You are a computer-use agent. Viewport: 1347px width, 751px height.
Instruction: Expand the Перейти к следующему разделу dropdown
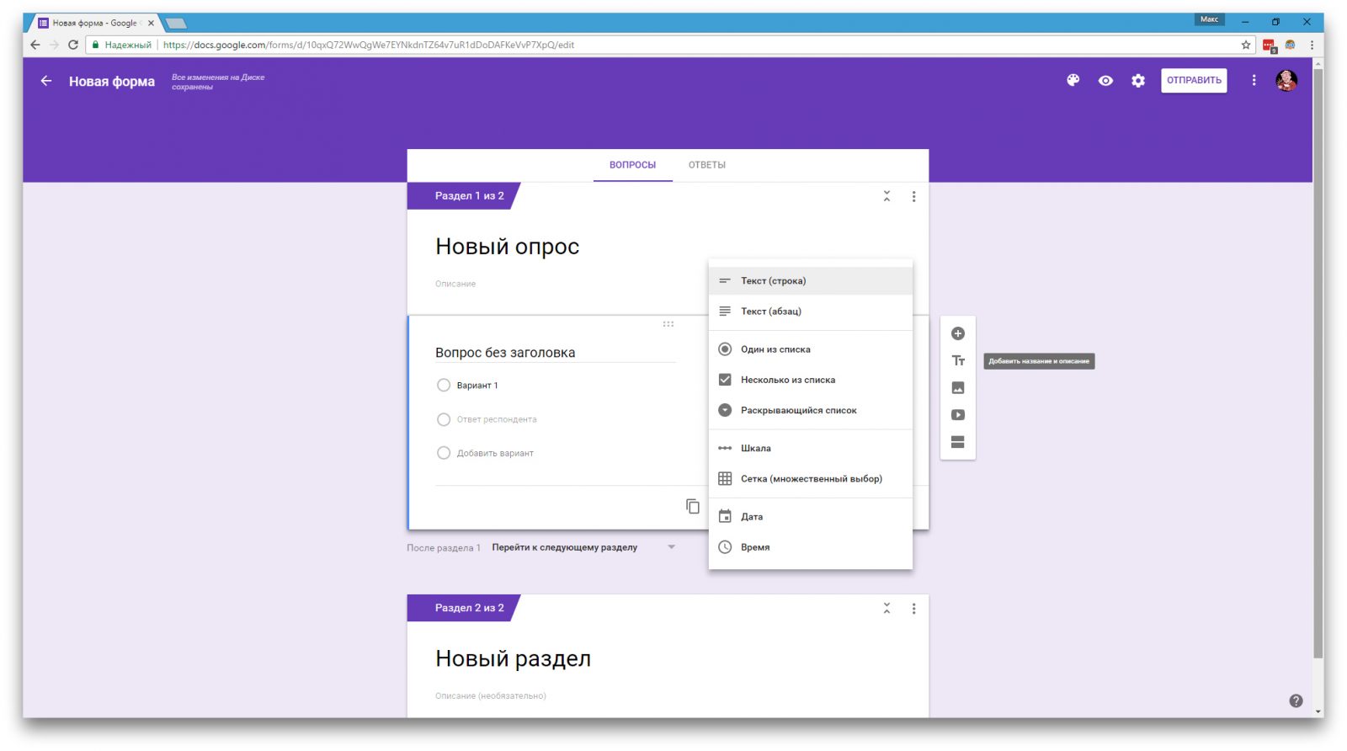(671, 547)
